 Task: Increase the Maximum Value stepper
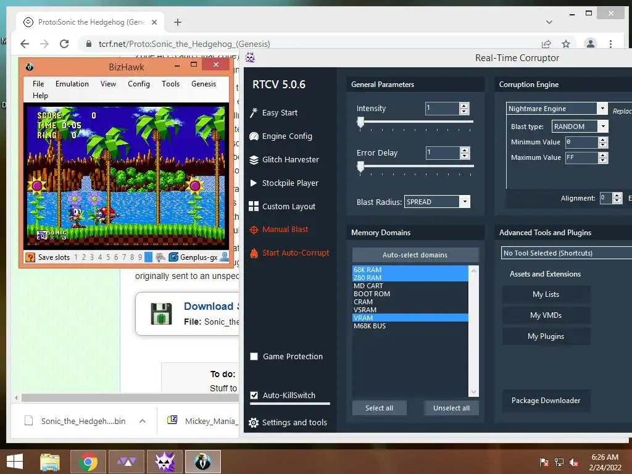[x=602, y=155]
